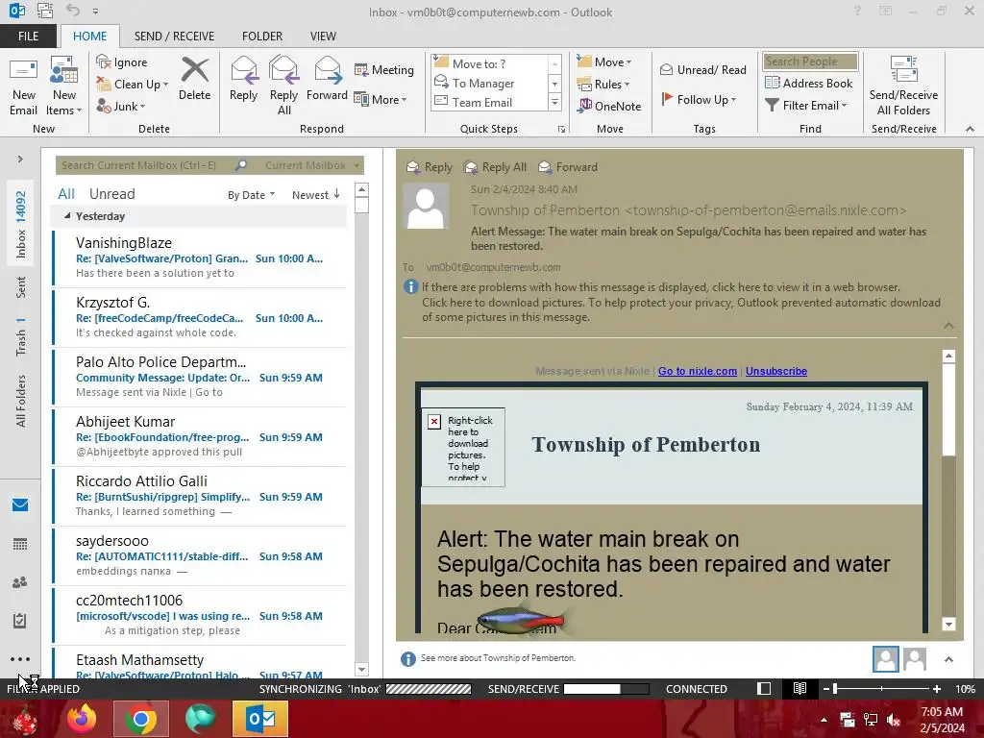Click Forward in the reading pane
This screenshot has width=984, height=738.
pyautogui.click(x=568, y=167)
